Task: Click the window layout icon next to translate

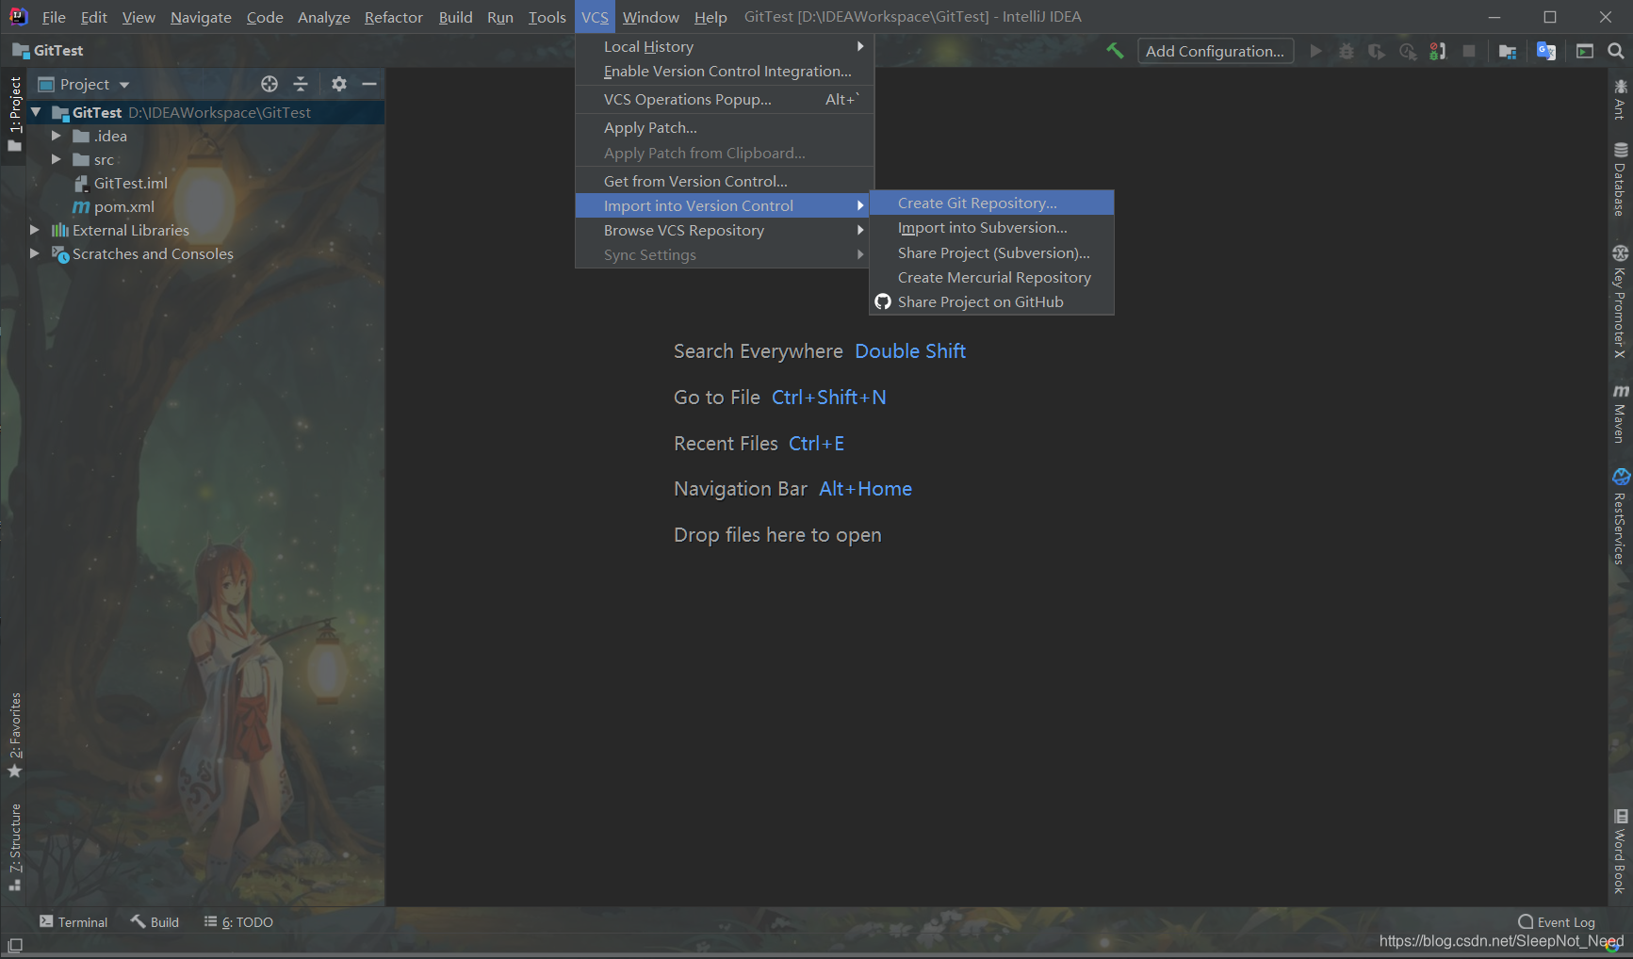Action: click(x=1585, y=51)
